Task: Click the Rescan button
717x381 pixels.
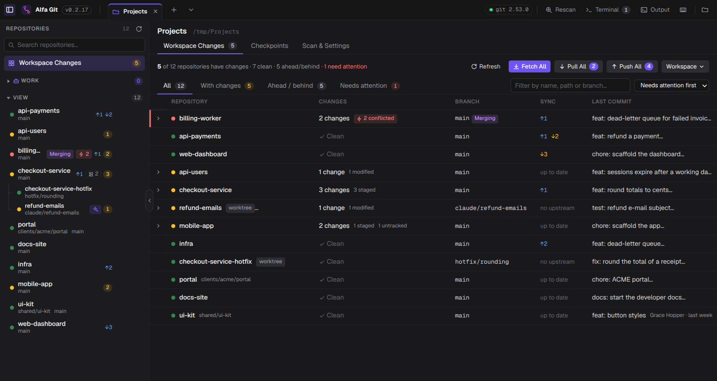Action: 561,10
